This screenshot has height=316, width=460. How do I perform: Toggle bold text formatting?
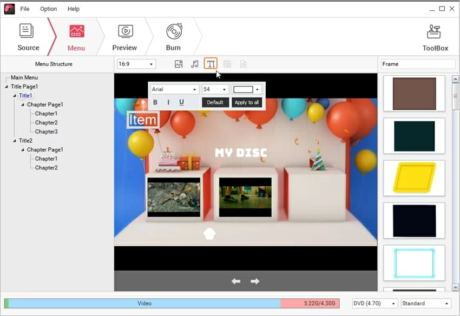pos(155,102)
